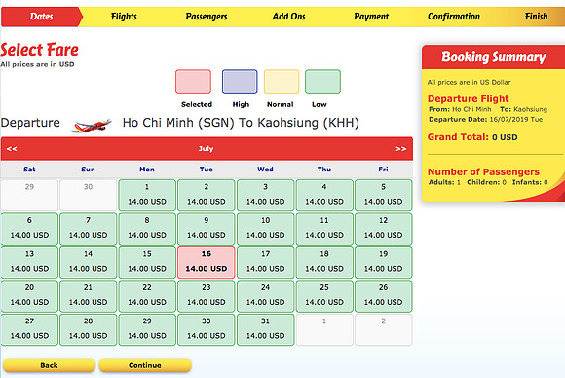Select July 12 fare cell
565x378 pixels.
coord(384,229)
